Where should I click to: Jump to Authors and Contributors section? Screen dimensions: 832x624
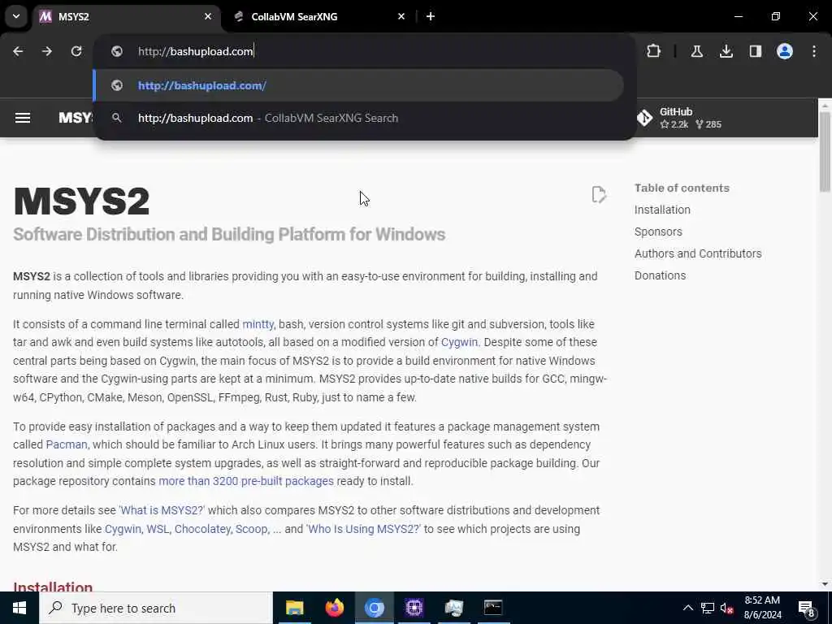(698, 253)
